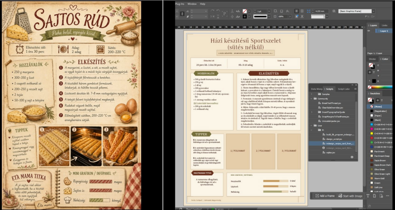The image size is (395, 210).
Task: Click the page settings icon in task bar
Action: (381, 196)
